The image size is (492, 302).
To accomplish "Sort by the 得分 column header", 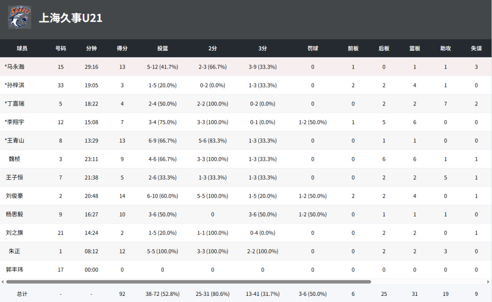I will (122, 48).
